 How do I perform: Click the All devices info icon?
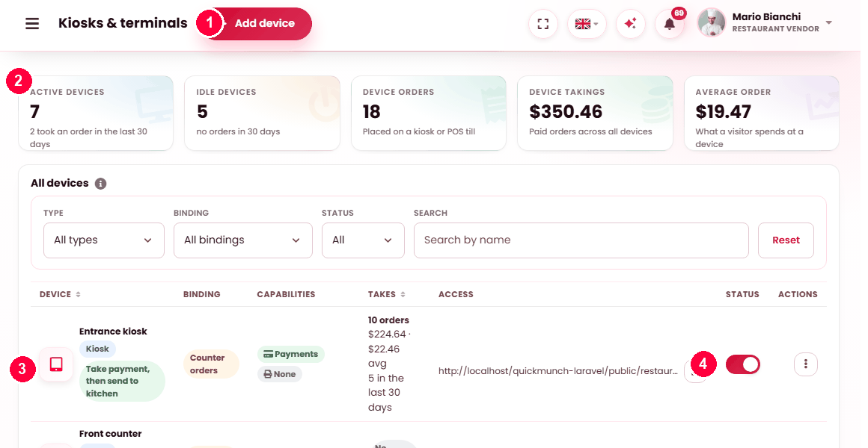[100, 184]
